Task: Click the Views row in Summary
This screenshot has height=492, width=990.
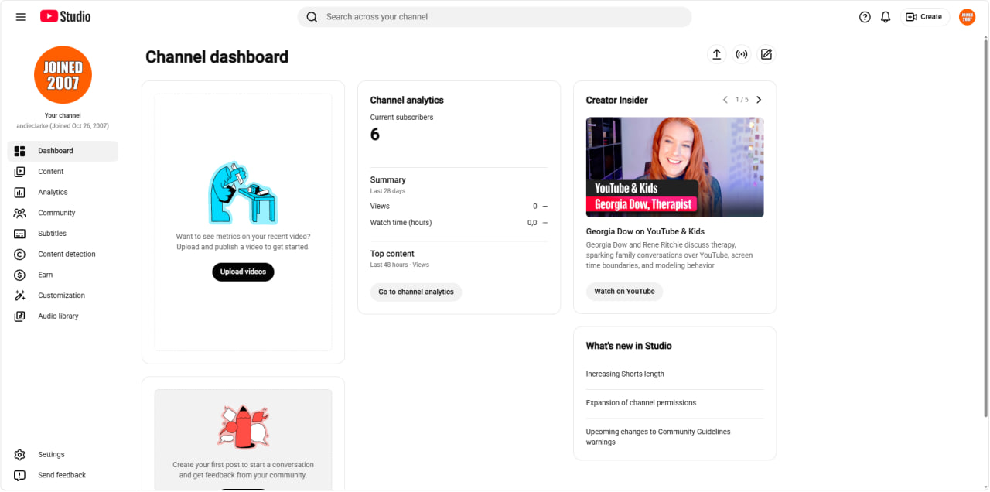Action: tap(459, 207)
